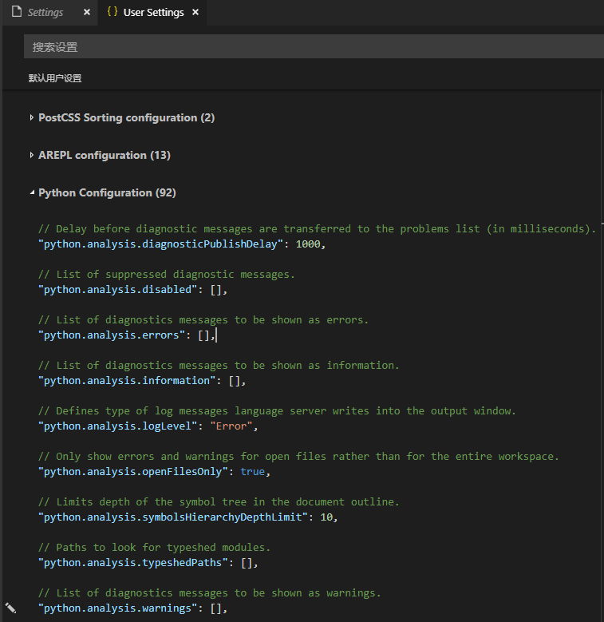The image size is (604, 622).
Task: Click comment about messages shown as information
Action: [x=219, y=366]
